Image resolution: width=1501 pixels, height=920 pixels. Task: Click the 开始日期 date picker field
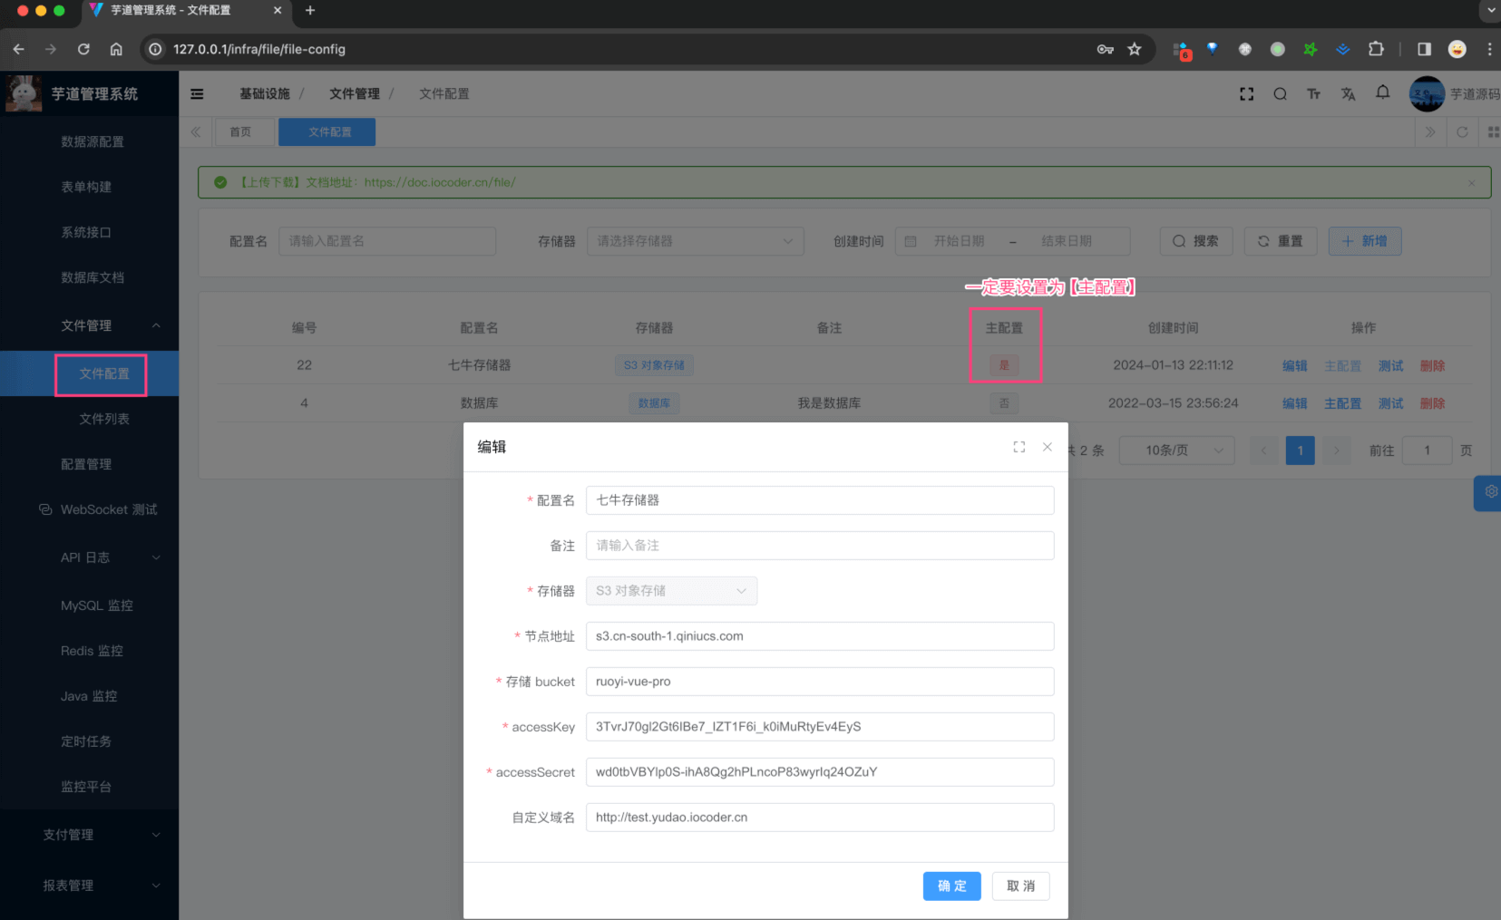pyautogui.click(x=959, y=241)
